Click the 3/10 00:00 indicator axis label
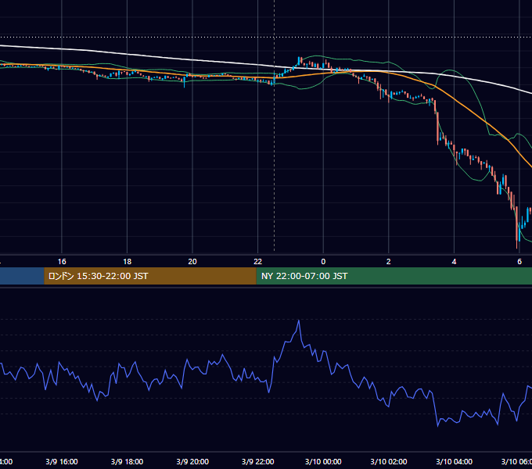Image resolution: width=532 pixels, height=469 pixels. point(323,461)
